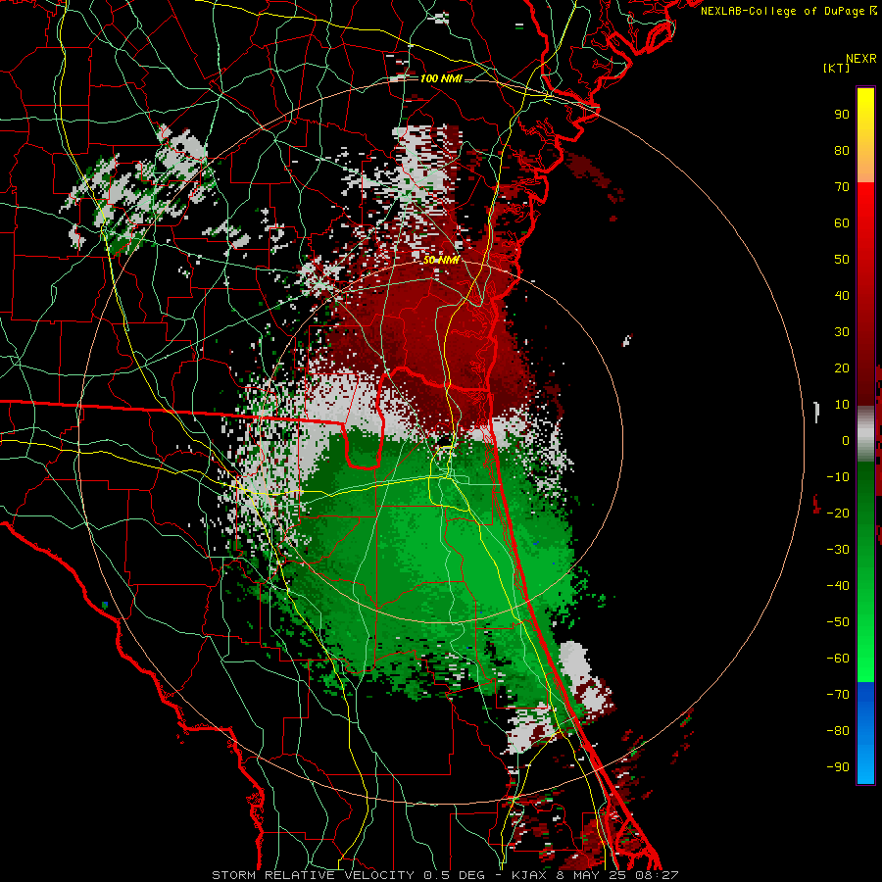
Task: Click the 10 value on the velocity scale
Action: tap(842, 405)
